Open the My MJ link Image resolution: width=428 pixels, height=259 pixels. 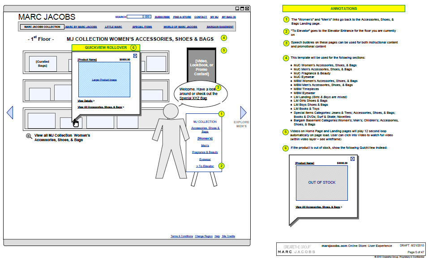[x=214, y=17]
